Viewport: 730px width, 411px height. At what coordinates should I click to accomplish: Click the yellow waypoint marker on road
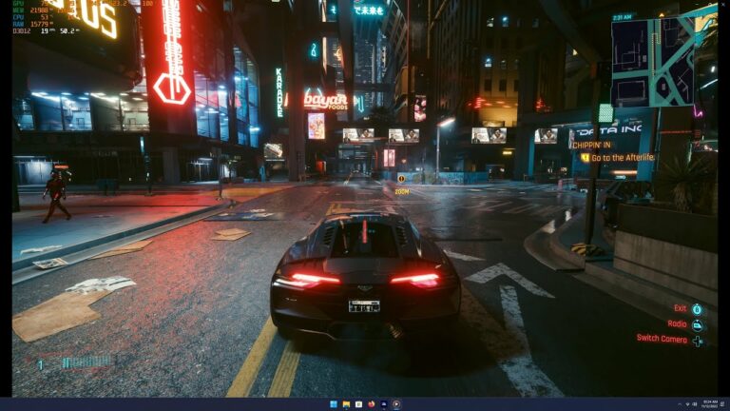click(401, 179)
